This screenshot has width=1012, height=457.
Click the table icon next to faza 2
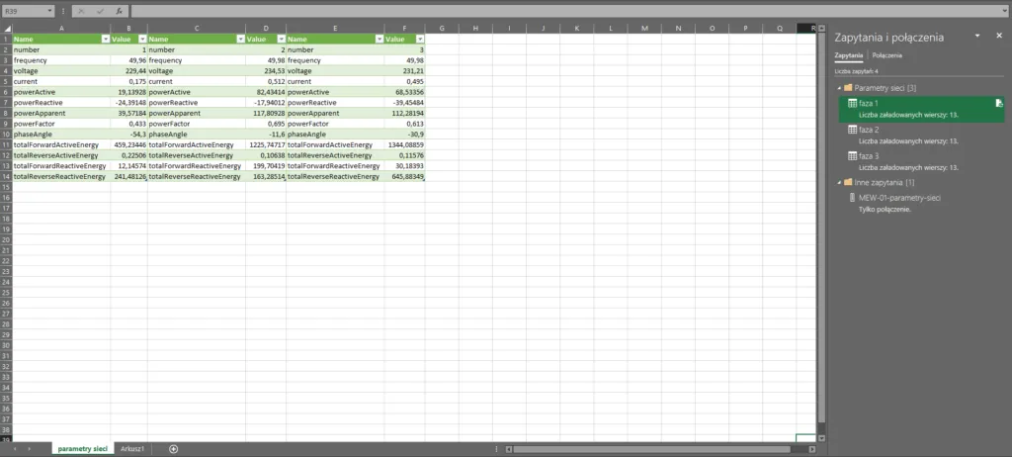pyautogui.click(x=852, y=130)
